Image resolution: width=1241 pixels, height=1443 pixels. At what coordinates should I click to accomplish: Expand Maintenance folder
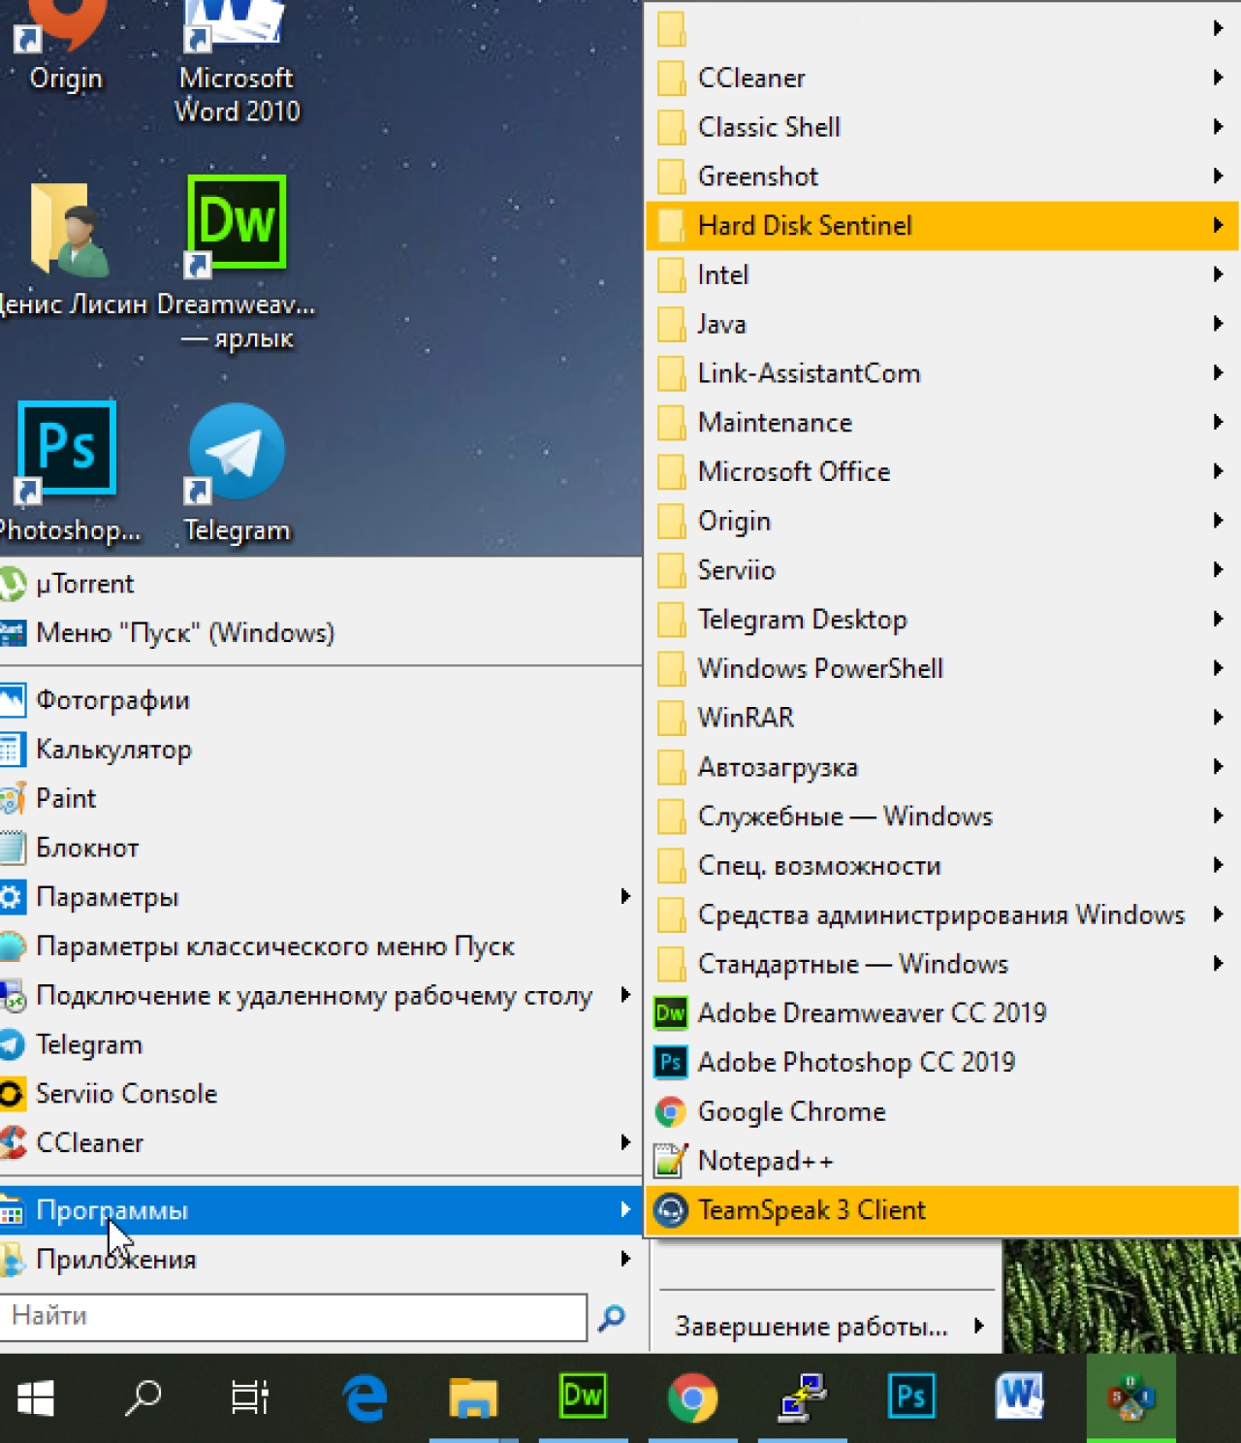pos(942,422)
